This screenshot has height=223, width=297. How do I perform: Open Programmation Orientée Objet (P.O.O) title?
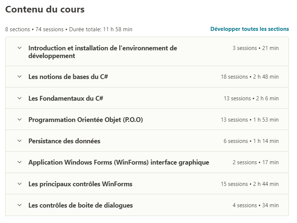pos(85,120)
